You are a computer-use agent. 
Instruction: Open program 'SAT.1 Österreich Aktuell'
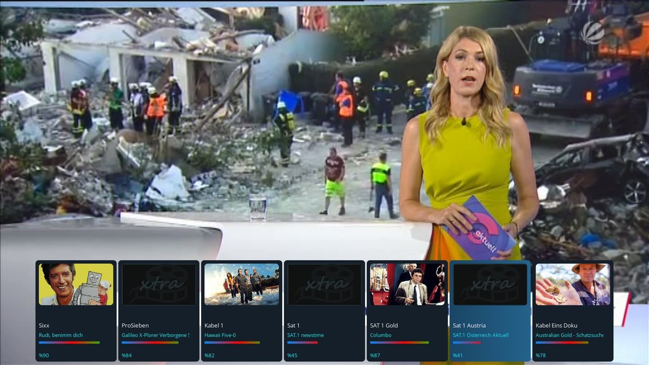pos(481,335)
